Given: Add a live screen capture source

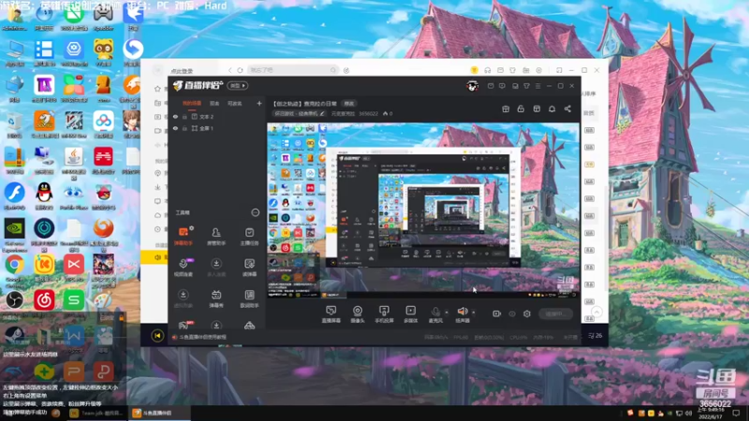Looking at the screenshot, I should [331, 314].
